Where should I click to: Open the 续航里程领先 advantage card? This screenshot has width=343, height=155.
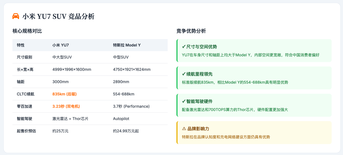[x=254, y=78]
